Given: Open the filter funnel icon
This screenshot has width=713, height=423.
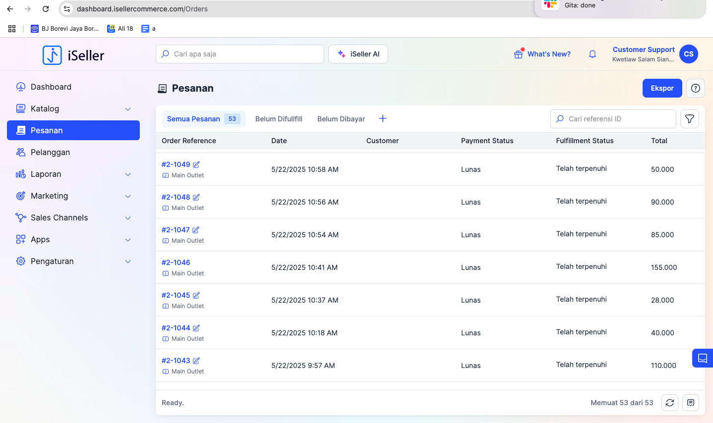Looking at the screenshot, I should point(689,119).
